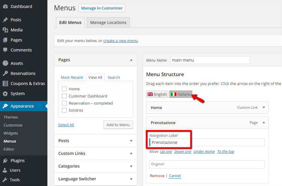Click the Pages sheets icon
Screen dimensions: 282x186
[x=5, y=40]
